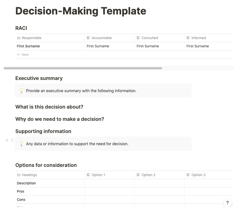The image size is (237, 208).
Task: Click the Option 1 cell in Pros row
Action: click(110, 191)
